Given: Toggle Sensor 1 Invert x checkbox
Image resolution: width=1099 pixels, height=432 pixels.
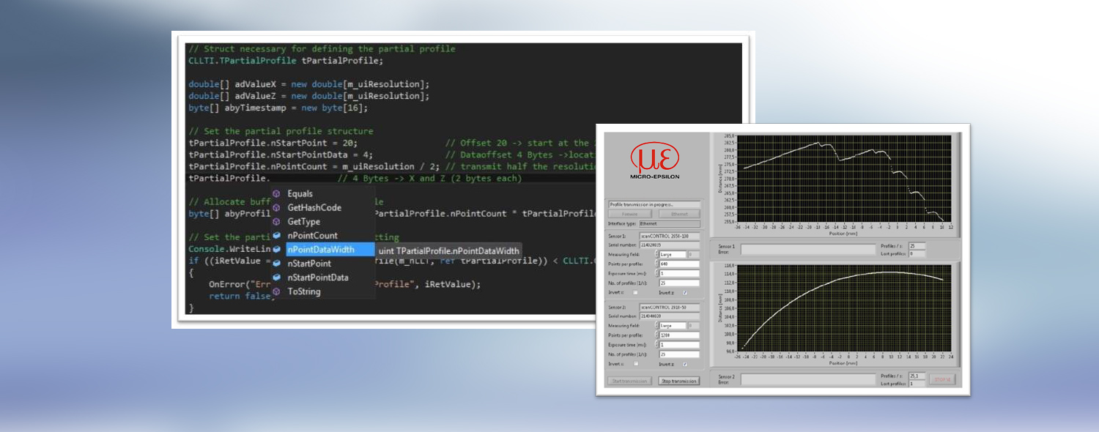Looking at the screenshot, I should point(635,292).
